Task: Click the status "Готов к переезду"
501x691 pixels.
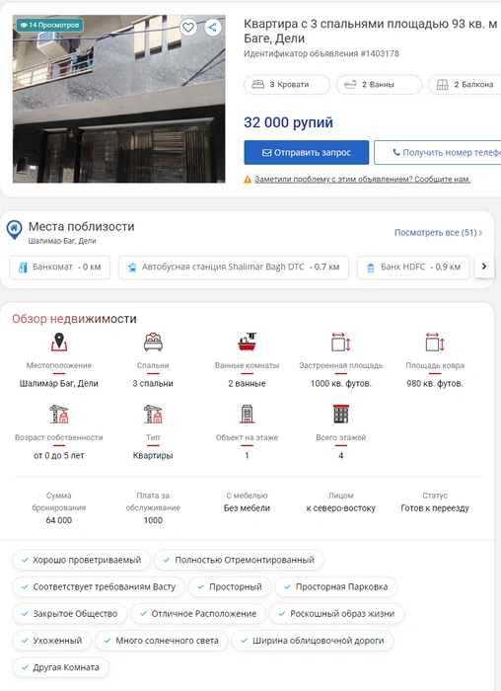Action: (435, 508)
